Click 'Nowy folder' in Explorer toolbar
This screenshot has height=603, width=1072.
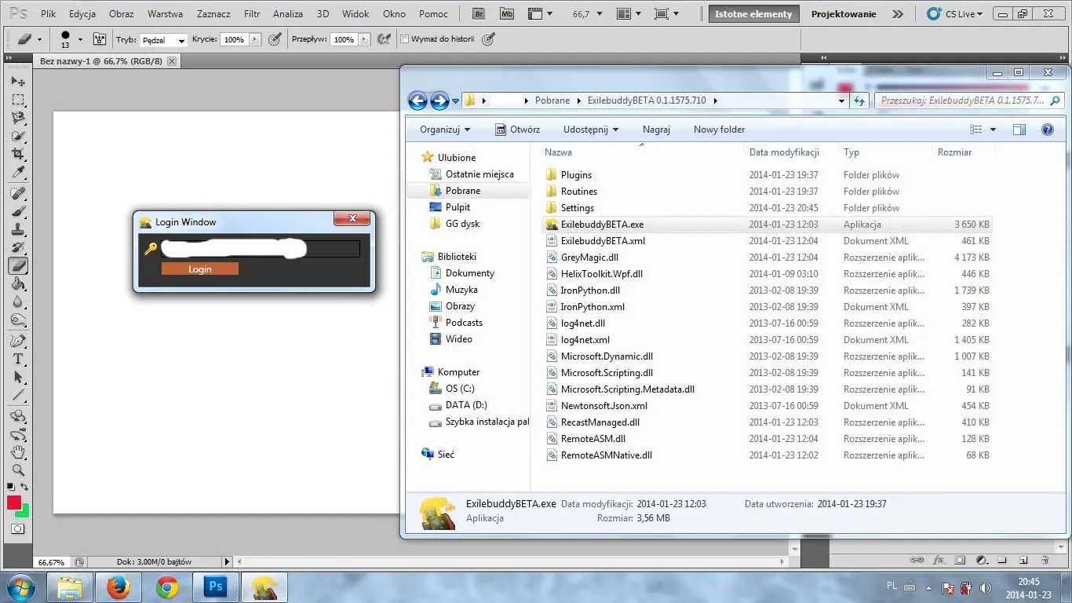(720, 130)
